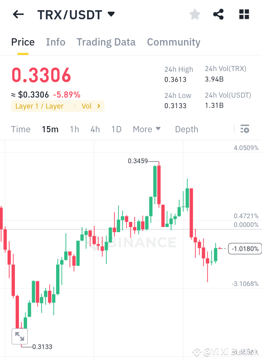The image size is (262, 360).
Task: Switch chart interval to 1D
Action: (116, 129)
